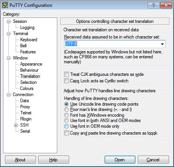
Task: Enable Caps Lock acts as Cyrillic switch
Action: pyautogui.click(x=66, y=81)
